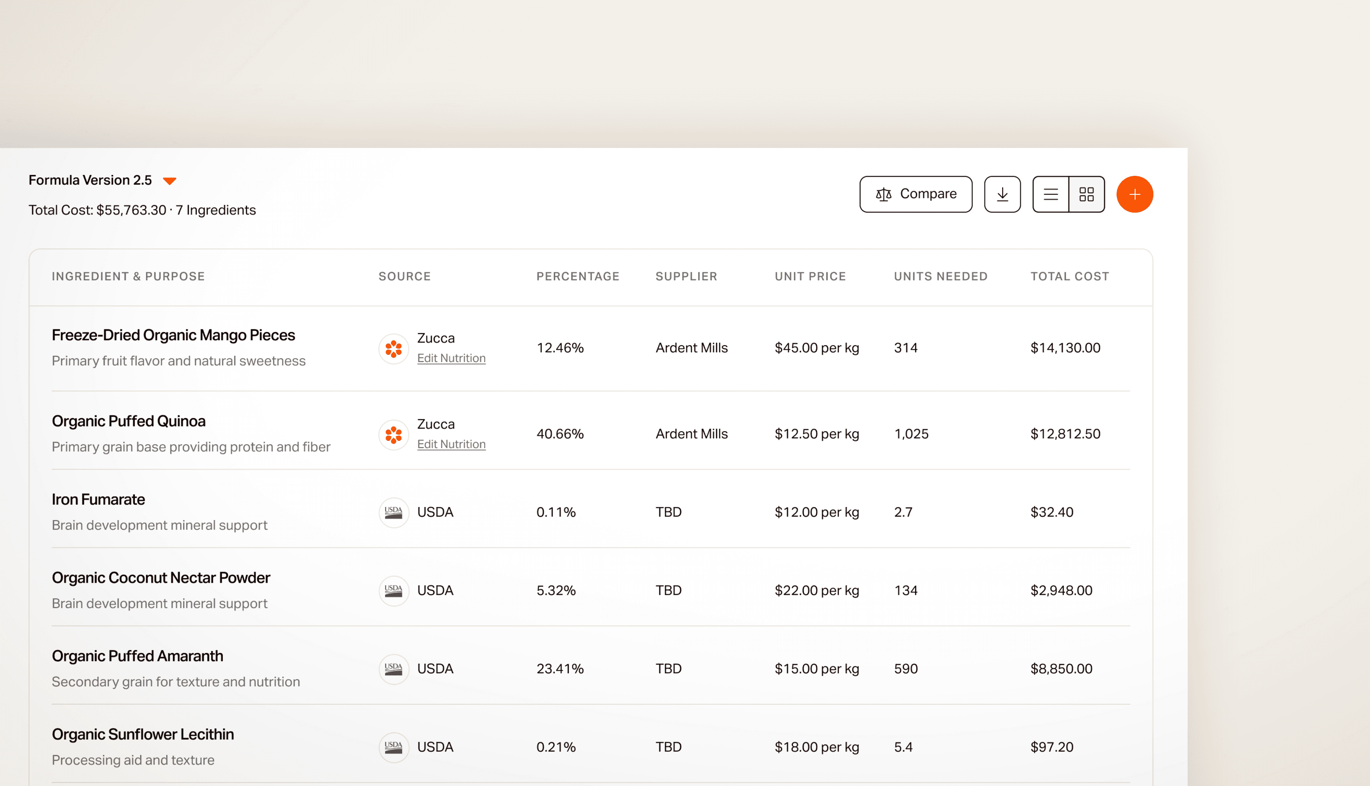Click the download arrow icon button
Screen dimensions: 1370x786
(1002, 194)
